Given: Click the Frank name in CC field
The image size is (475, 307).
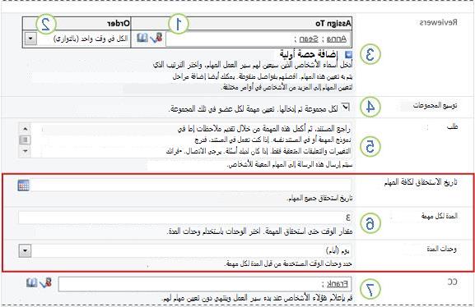Looking at the screenshot, I should [337, 284].
